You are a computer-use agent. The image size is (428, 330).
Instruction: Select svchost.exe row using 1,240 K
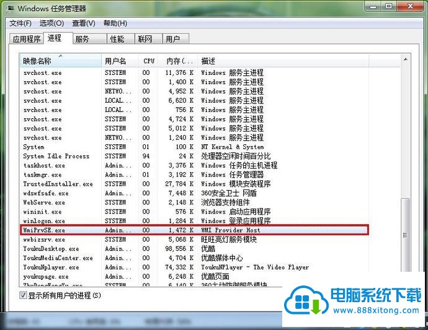194,137
